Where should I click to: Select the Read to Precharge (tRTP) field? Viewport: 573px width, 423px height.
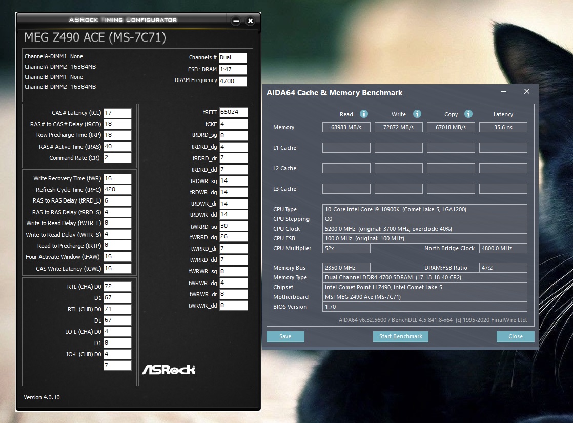(x=117, y=245)
